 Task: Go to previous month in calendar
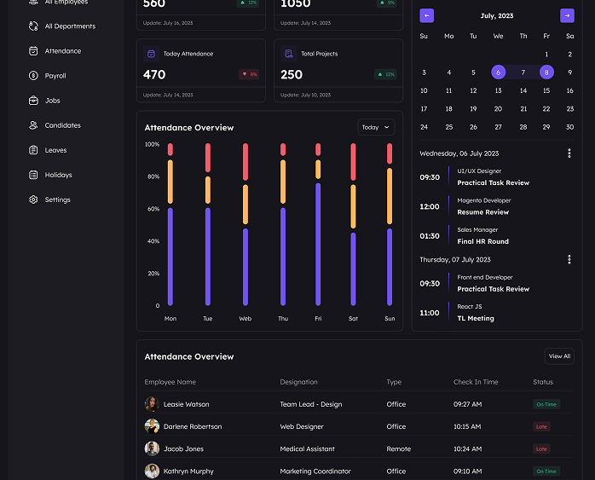(427, 15)
